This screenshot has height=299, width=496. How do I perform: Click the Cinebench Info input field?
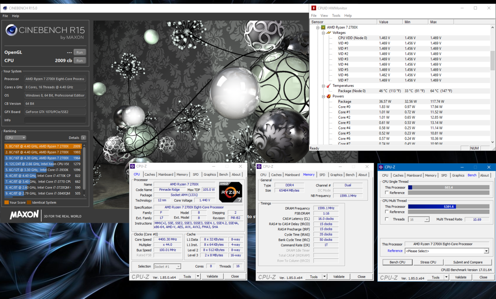point(55,120)
